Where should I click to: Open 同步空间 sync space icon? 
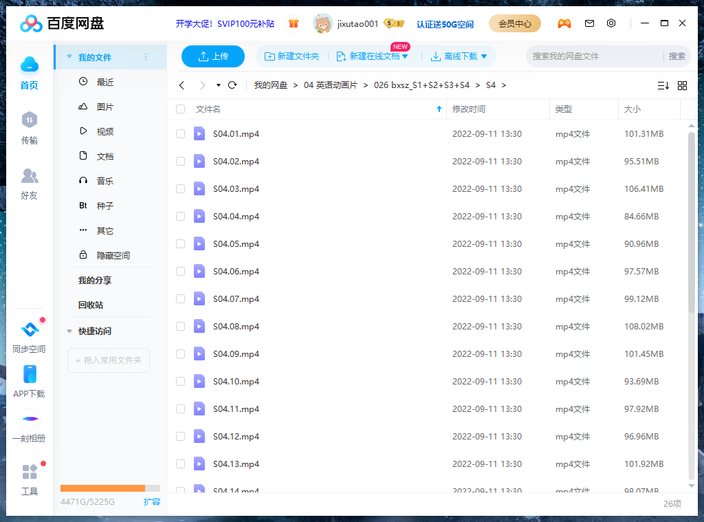[30, 329]
